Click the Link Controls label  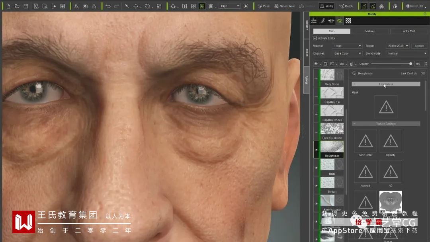(x=409, y=74)
